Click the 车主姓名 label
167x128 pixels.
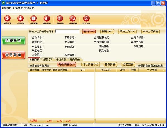click(x=38, y=47)
